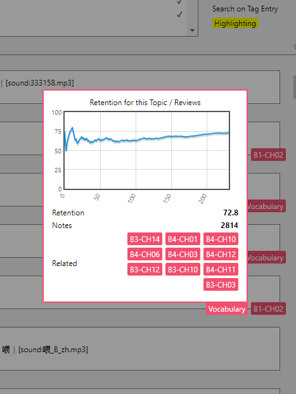This screenshot has width=296, height=394.
Task: Click the B3-CH03 related tag
Action: pyautogui.click(x=221, y=284)
